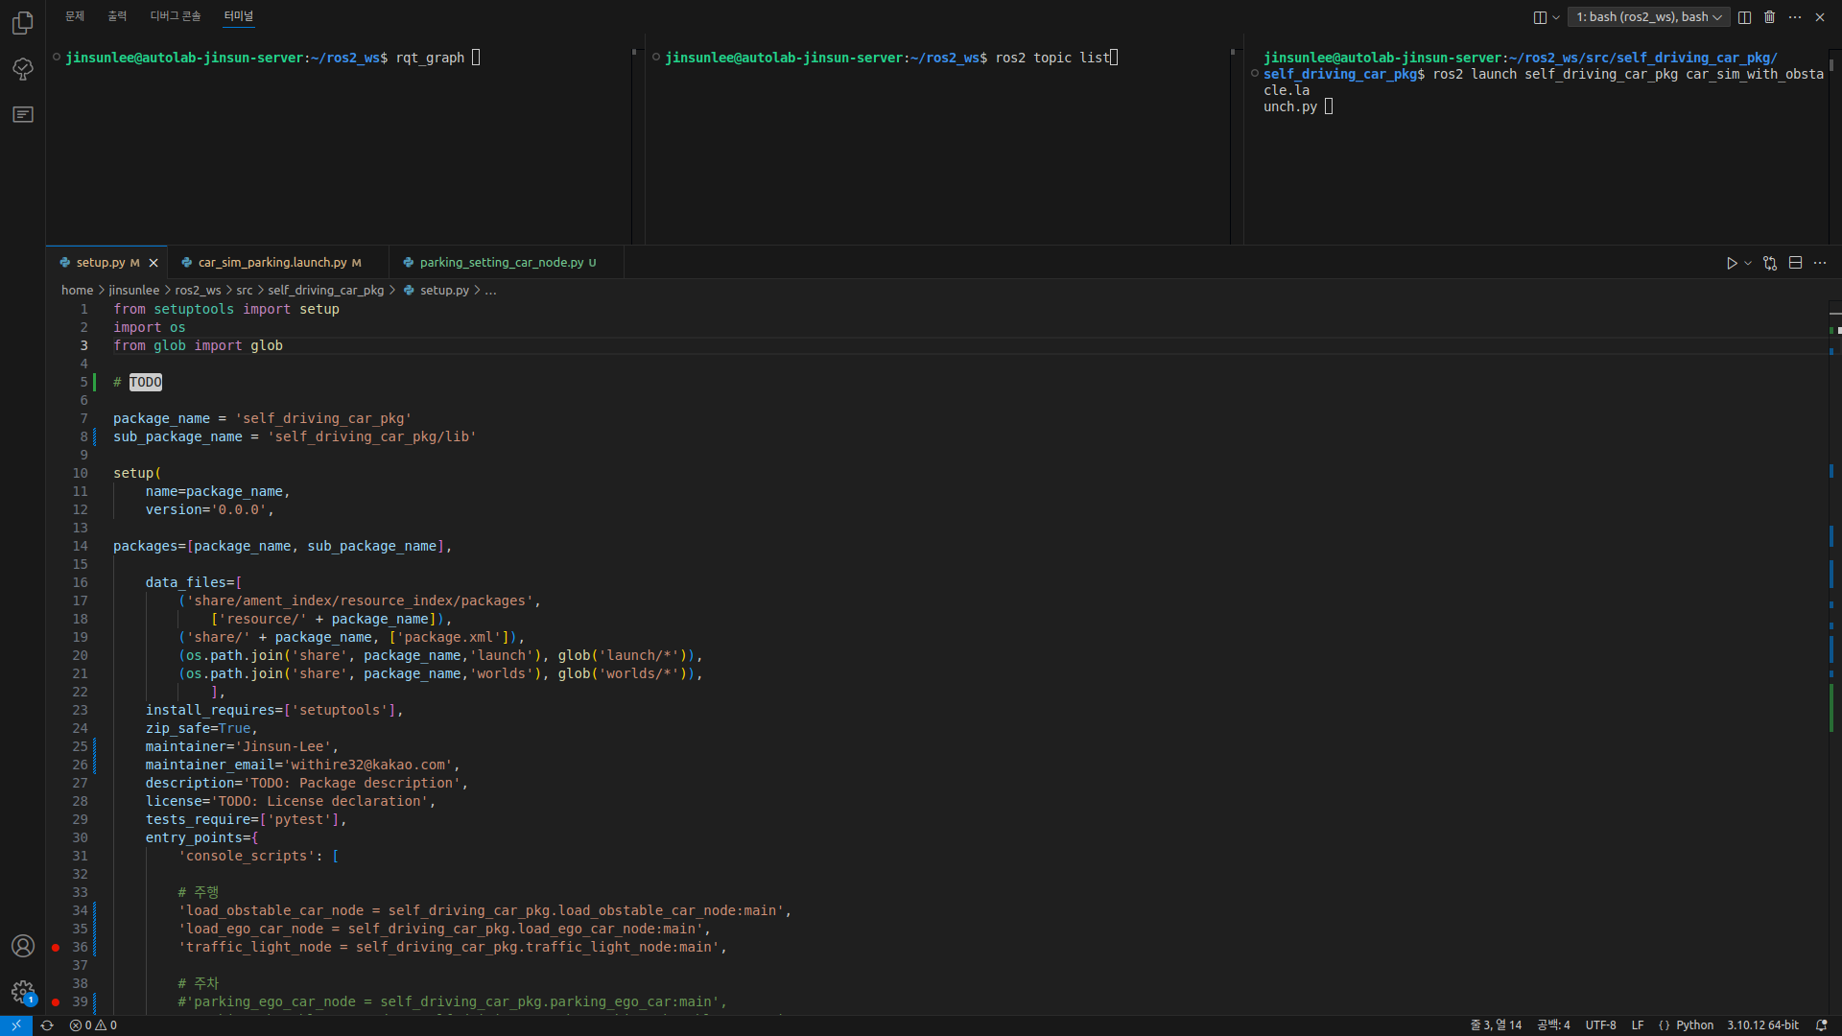1842x1036 pixels.
Task: Split the editor layout
Action: 1796,263
